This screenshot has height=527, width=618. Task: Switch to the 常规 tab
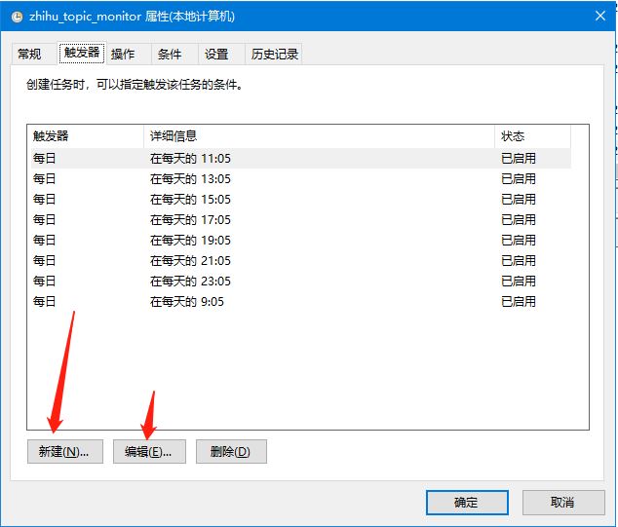tap(29, 54)
